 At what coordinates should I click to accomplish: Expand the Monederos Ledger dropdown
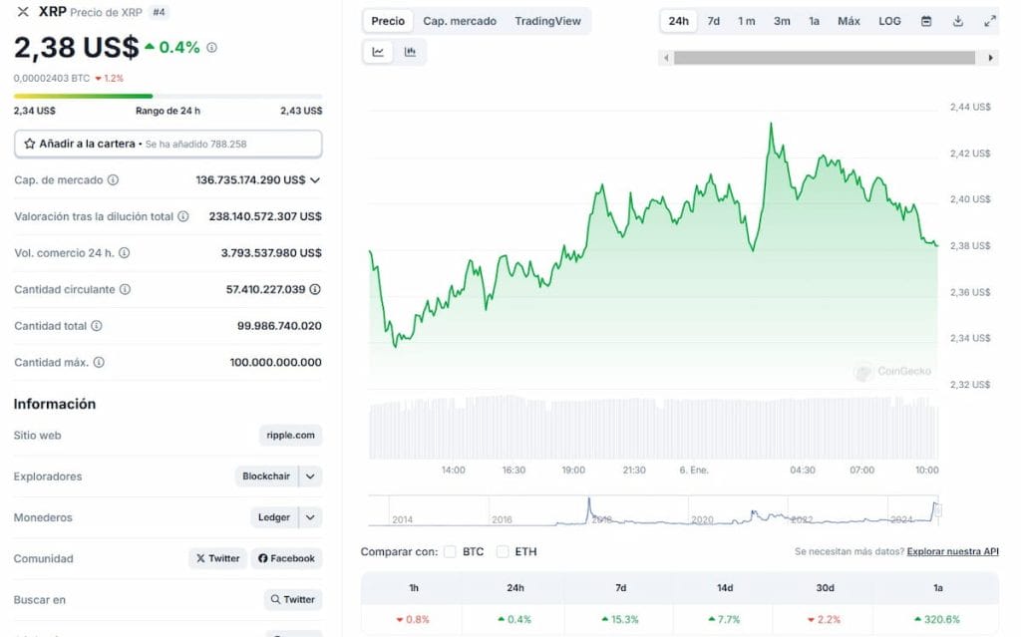(311, 517)
